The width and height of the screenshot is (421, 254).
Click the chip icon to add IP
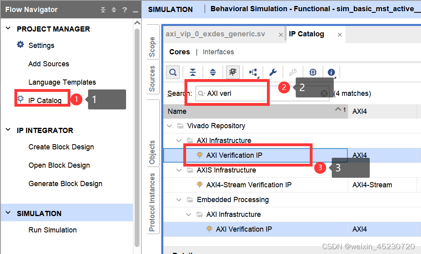(x=313, y=72)
